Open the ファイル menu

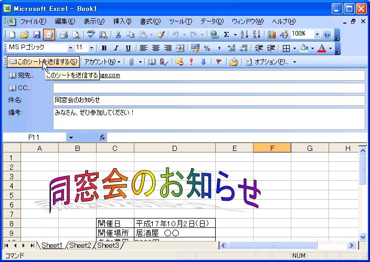[x=34, y=21]
